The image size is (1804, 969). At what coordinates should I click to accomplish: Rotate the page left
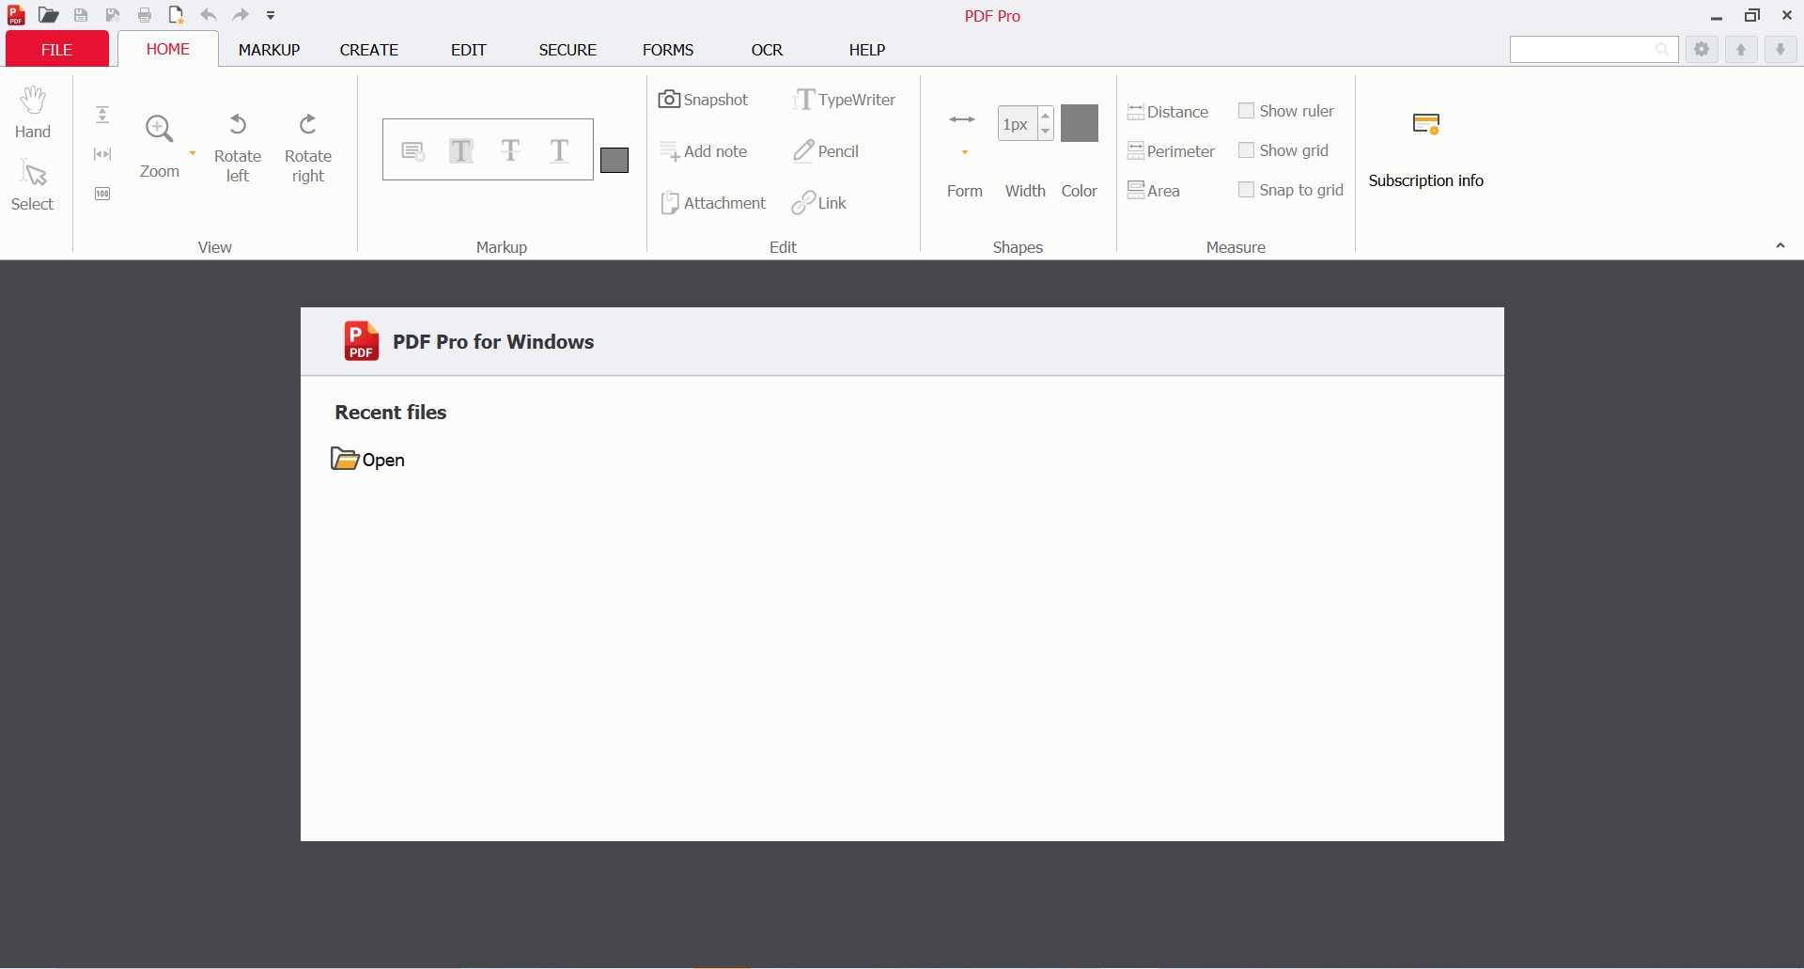pyautogui.click(x=238, y=148)
